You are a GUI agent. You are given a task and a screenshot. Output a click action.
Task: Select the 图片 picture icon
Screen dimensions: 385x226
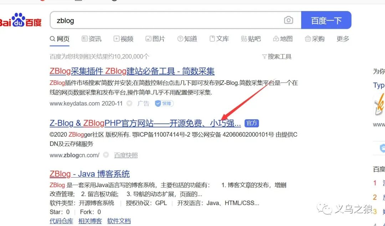(x=147, y=39)
